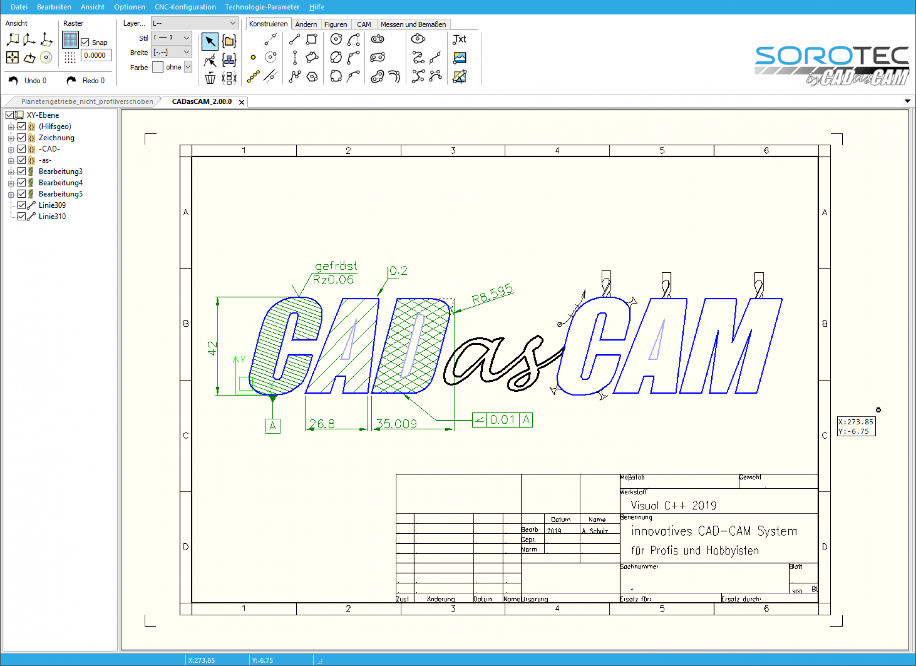Toggle the -CAD- layer checkbox
Viewport: 916px width, 666px height.
point(22,149)
